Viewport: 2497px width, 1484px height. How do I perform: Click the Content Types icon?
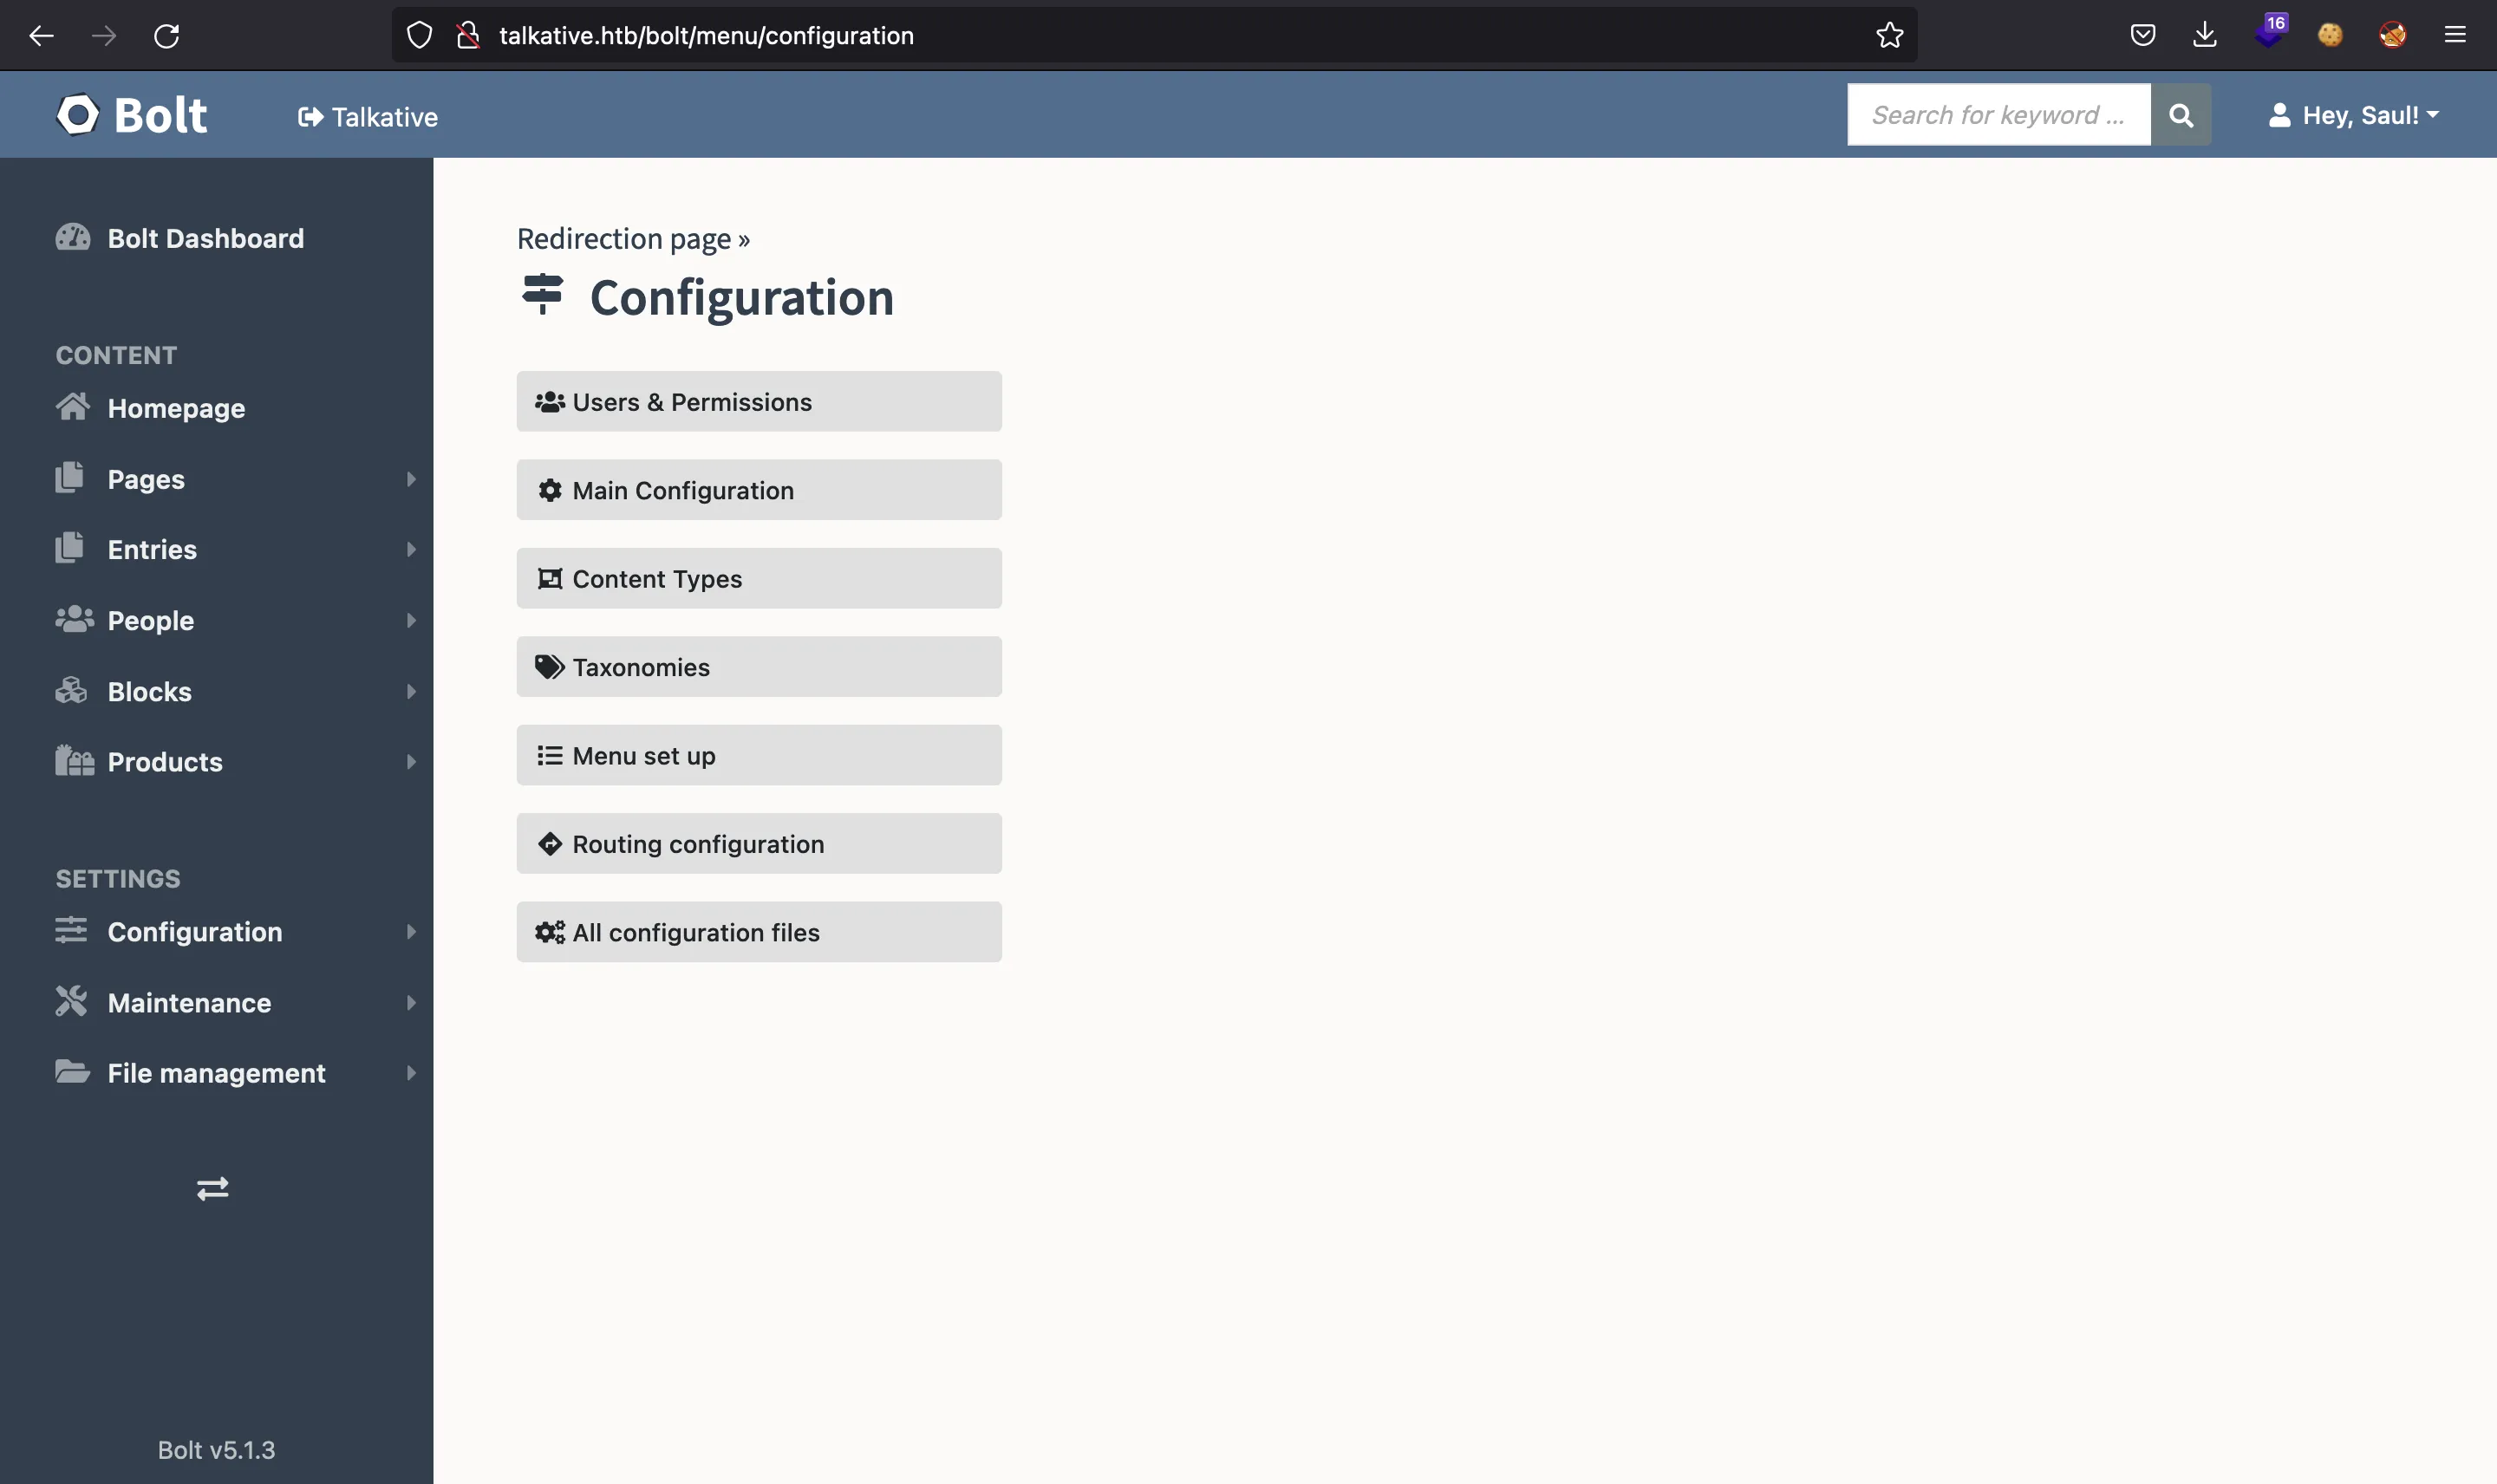[548, 577]
